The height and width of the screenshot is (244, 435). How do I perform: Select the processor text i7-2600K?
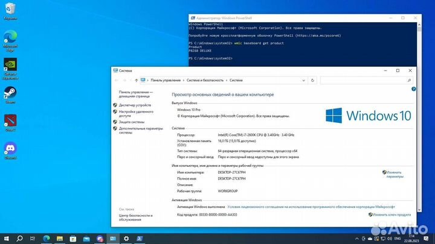point(256,135)
